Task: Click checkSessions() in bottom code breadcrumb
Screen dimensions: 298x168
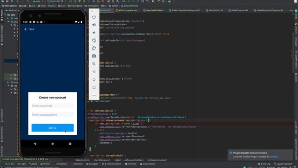Action: pos(102,160)
